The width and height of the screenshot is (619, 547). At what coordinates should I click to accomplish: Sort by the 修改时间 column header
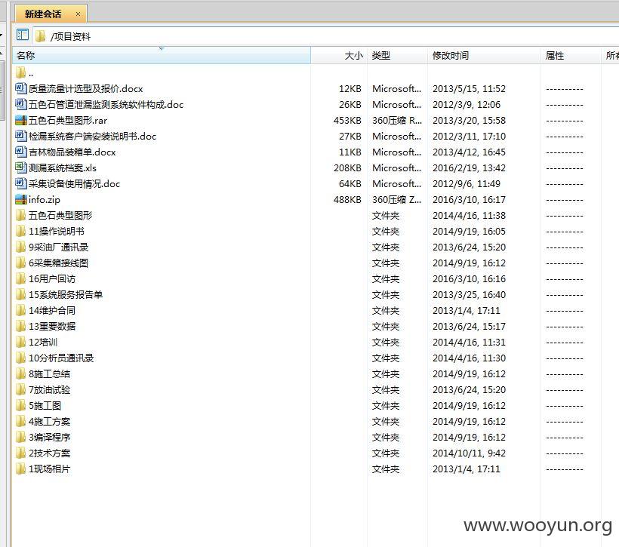[x=484, y=55]
